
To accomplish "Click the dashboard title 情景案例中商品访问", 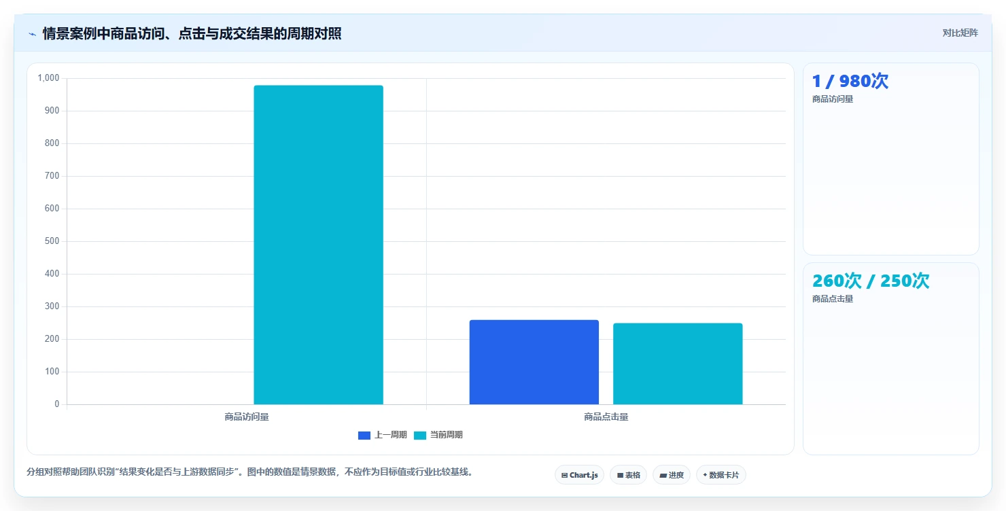I will 192,34.
